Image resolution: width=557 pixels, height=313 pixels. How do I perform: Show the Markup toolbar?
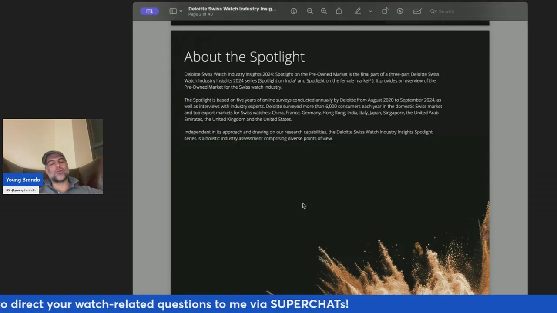tap(400, 11)
